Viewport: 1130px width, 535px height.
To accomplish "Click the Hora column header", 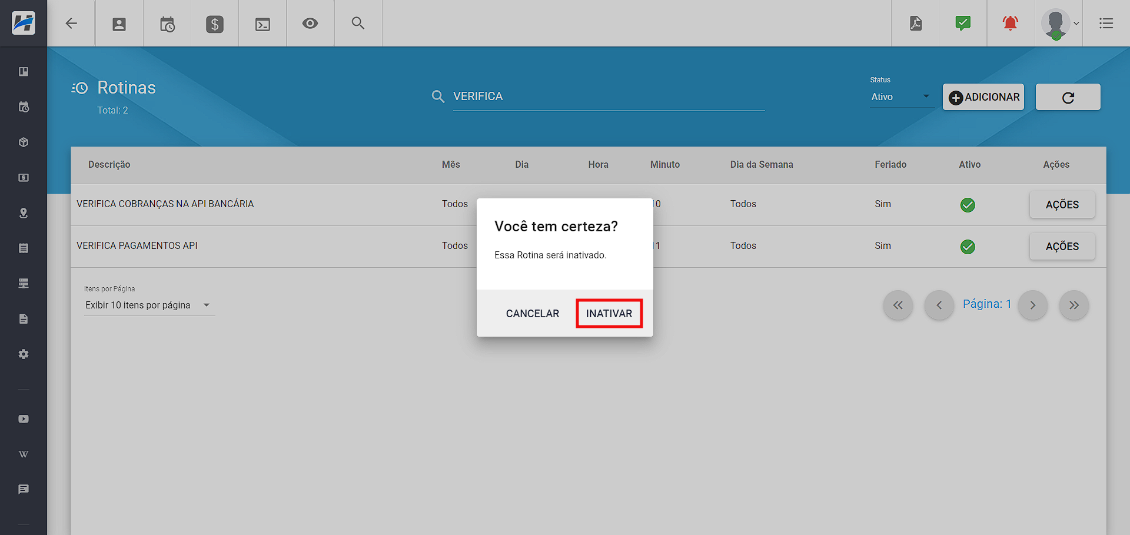I will pyautogui.click(x=598, y=165).
